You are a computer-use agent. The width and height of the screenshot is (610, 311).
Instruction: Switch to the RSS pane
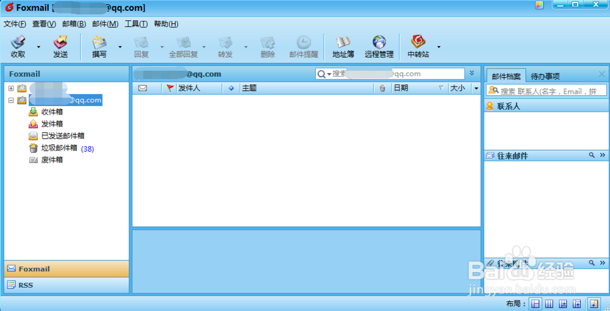point(66,285)
